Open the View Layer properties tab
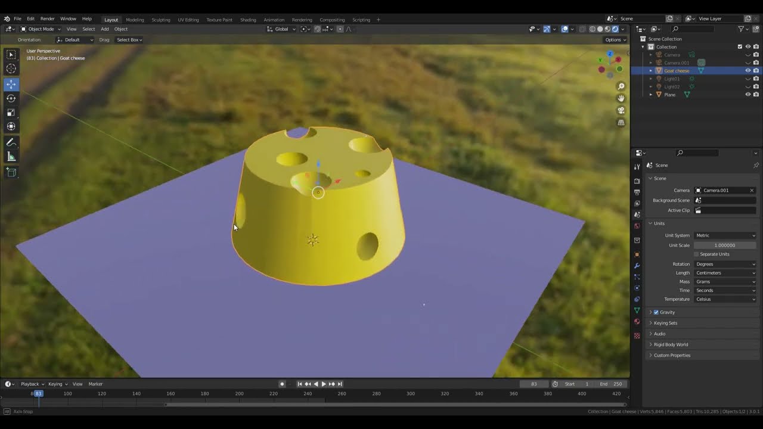This screenshot has height=429, width=763. click(x=637, y=203)
